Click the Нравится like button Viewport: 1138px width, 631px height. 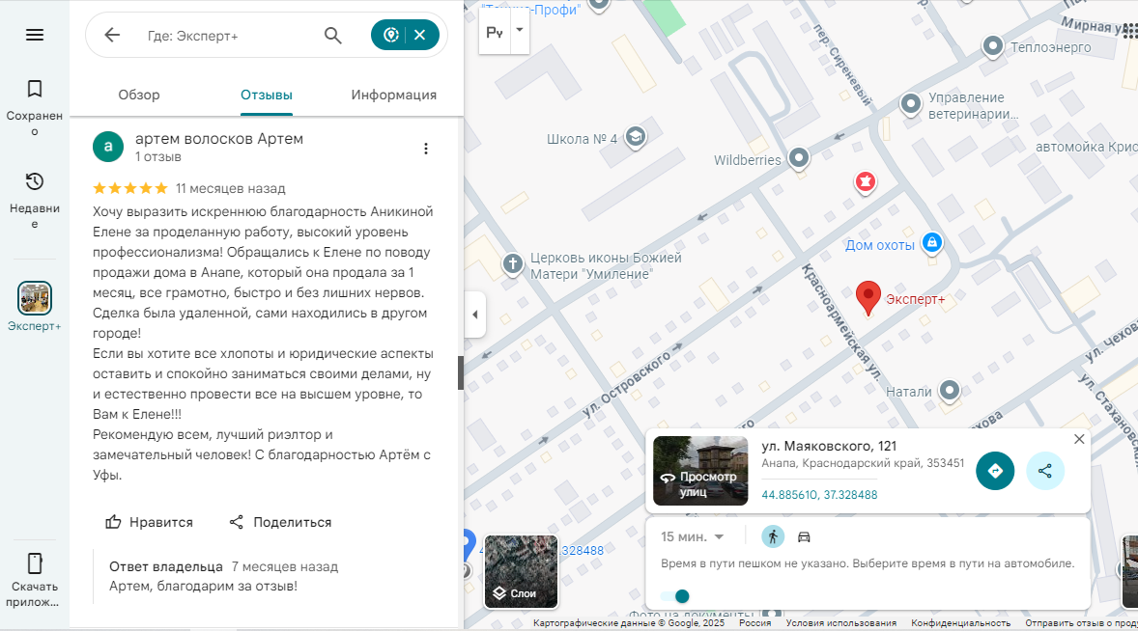coord(150,522)
